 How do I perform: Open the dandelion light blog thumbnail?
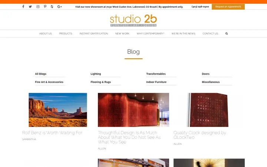click(209, 163)
